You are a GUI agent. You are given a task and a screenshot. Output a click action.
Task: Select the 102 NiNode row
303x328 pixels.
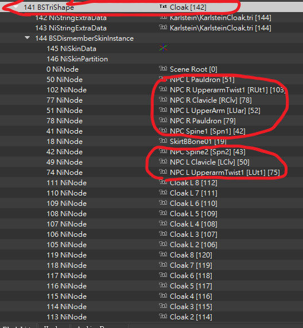tap(67, 90)
